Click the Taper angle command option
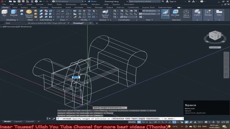 [138, 119]
